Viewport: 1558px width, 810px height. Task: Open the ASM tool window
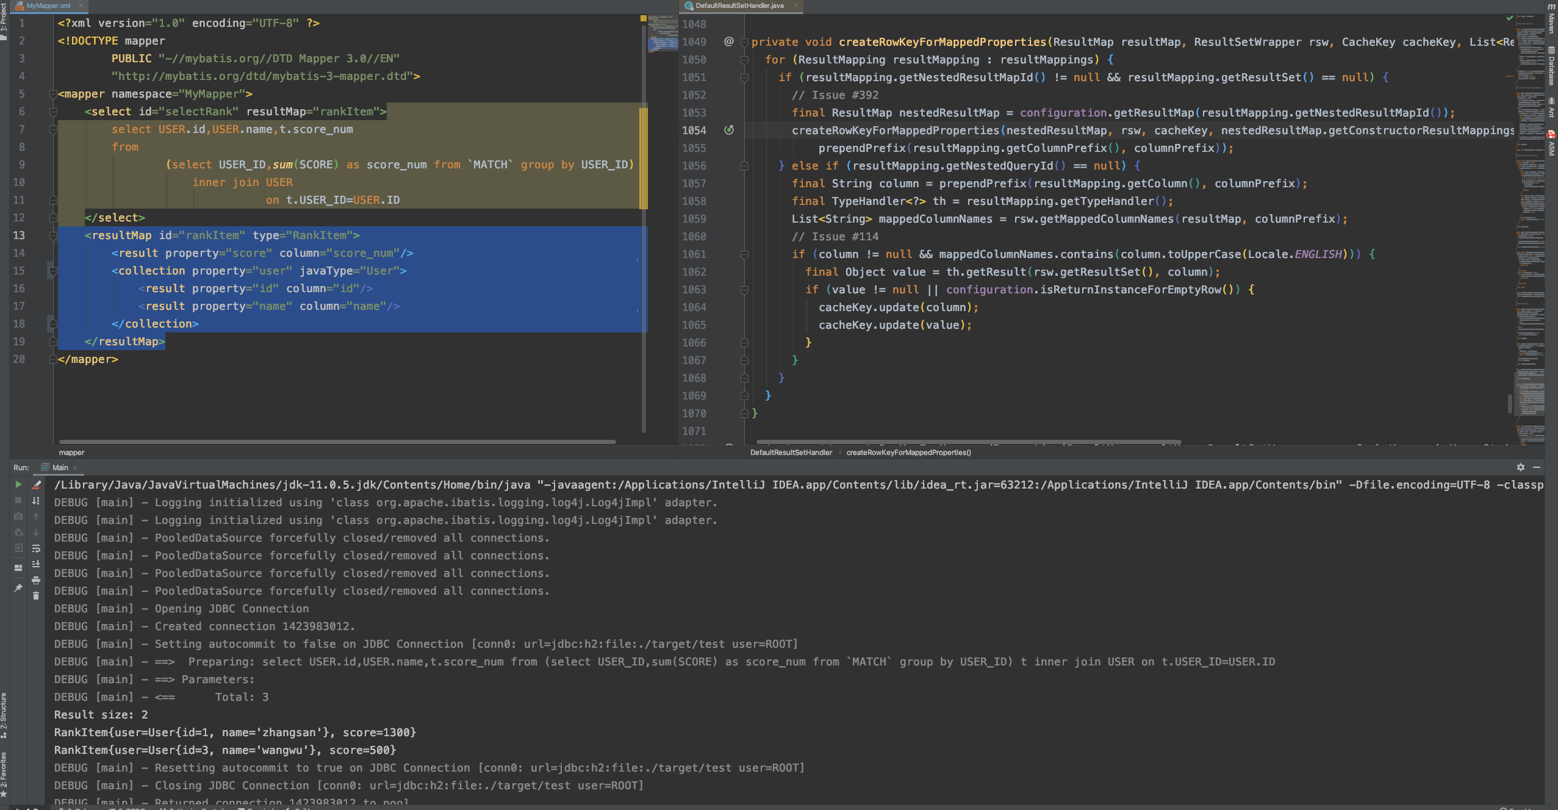(x=1551, y=143)
